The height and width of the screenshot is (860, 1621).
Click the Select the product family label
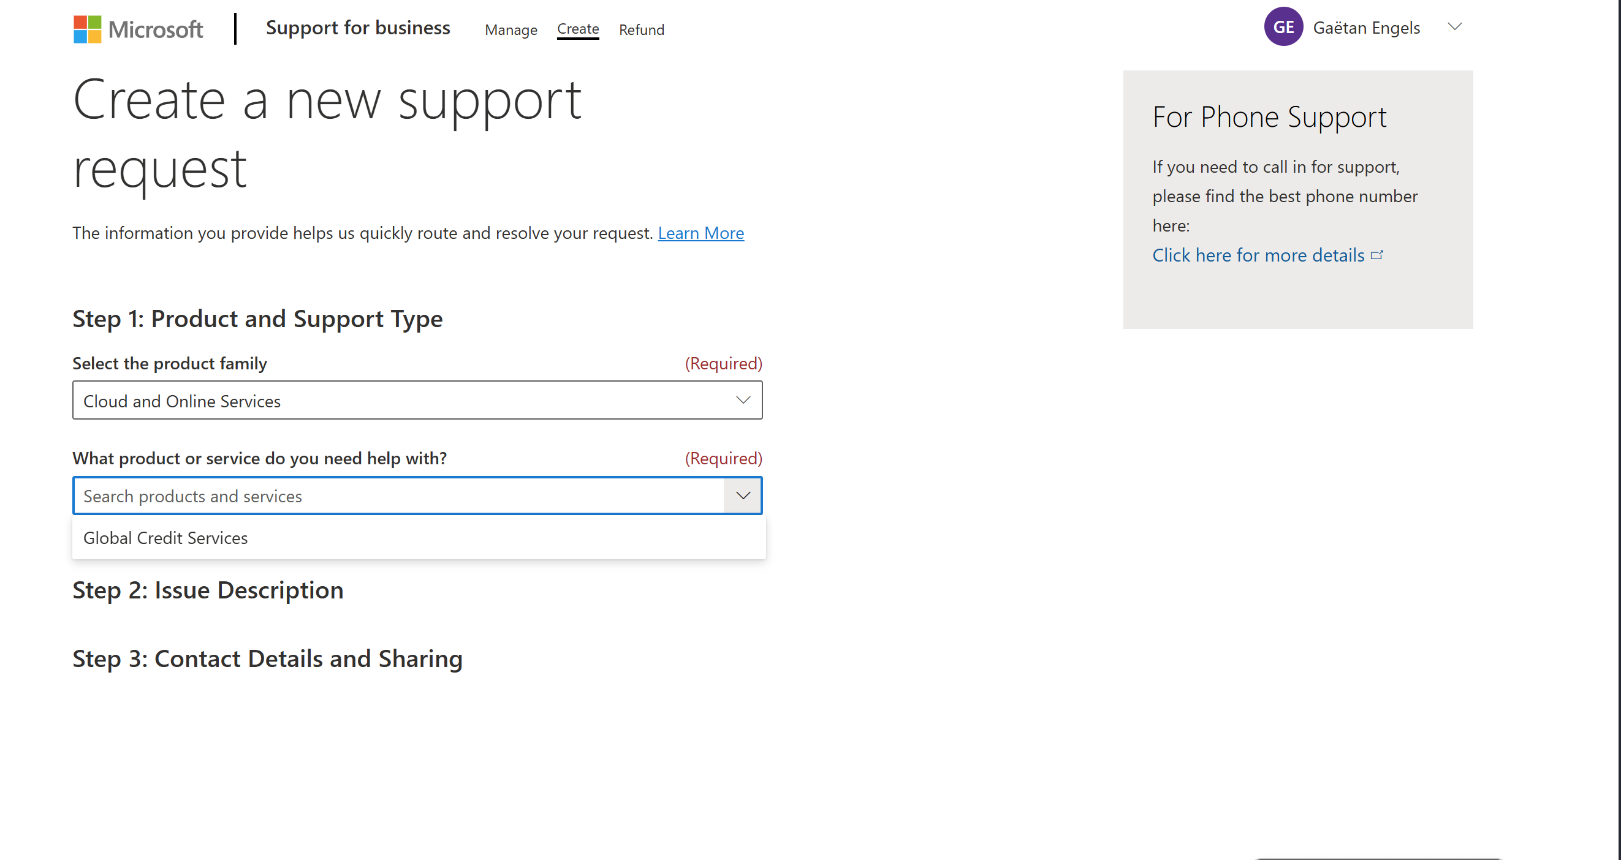pyautogui.click(x=170, y=364)
